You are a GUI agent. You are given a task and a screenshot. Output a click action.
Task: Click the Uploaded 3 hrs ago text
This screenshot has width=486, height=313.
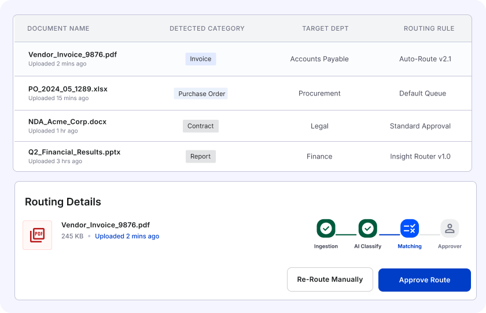55,161
